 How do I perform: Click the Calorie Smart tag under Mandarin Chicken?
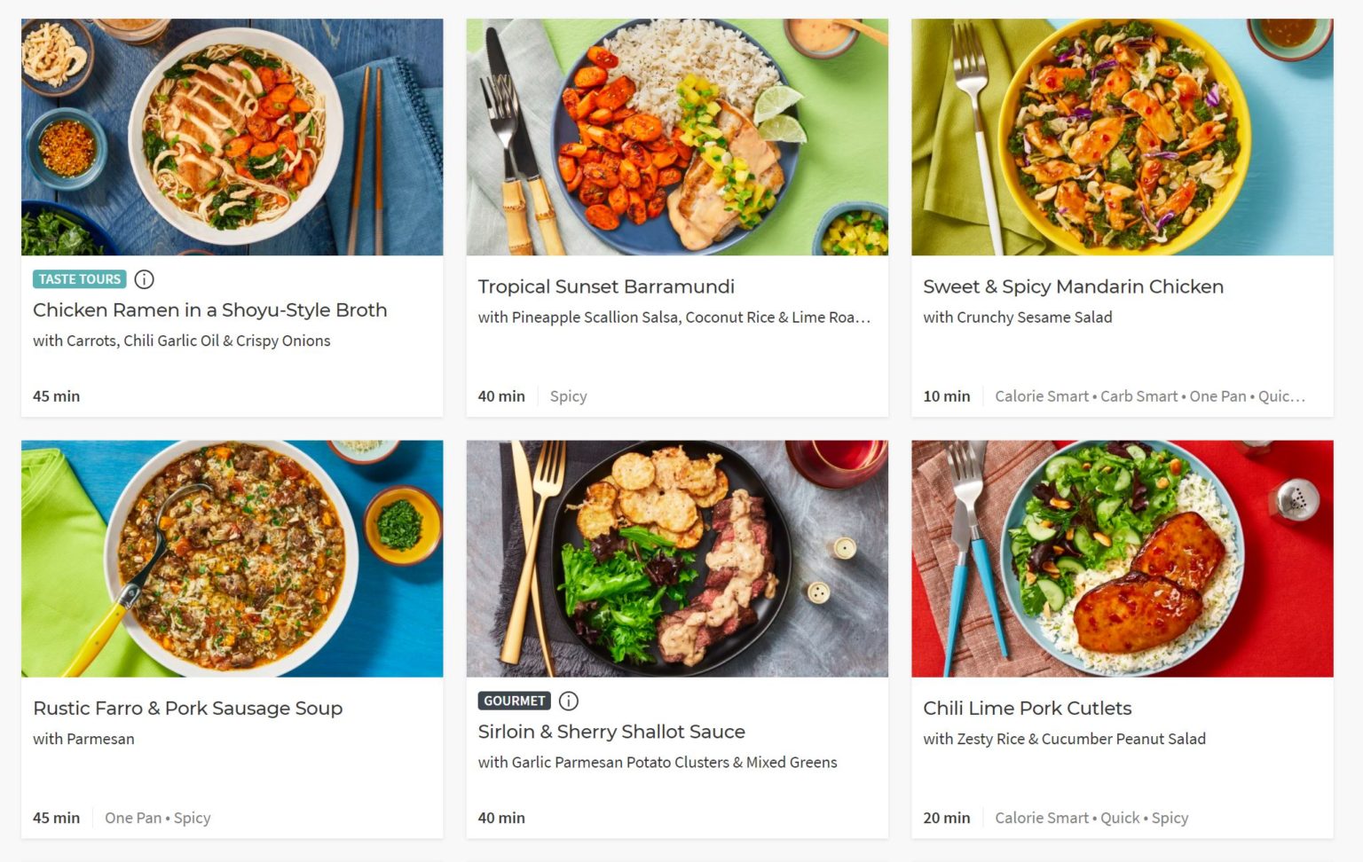click(x=1043, y=396)
